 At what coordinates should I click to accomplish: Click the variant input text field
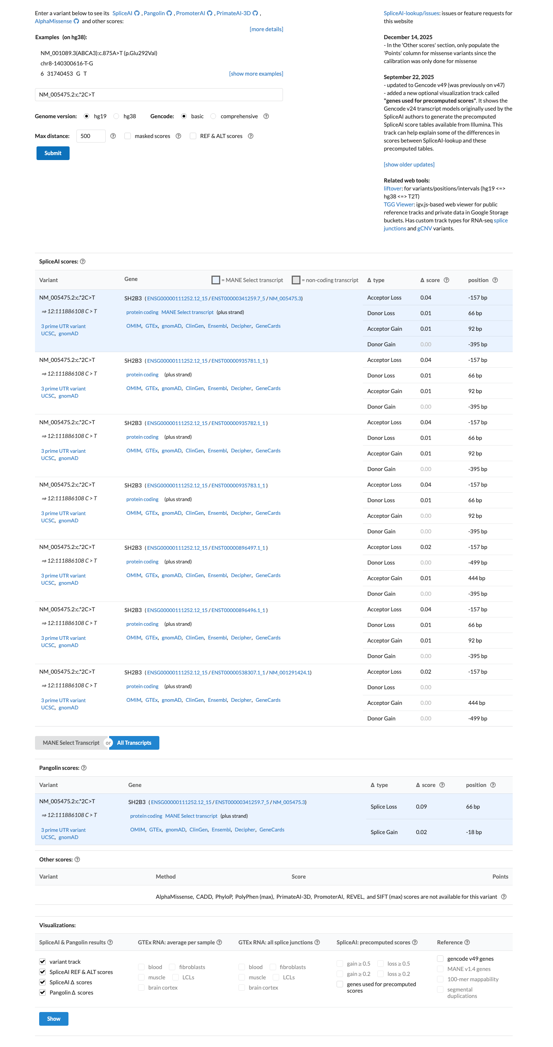point(159,95)
